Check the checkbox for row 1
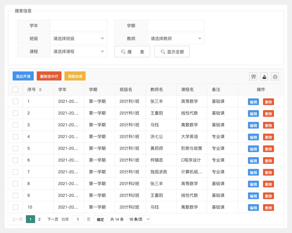This screenshot has width=292, height=233. point(15,101)
